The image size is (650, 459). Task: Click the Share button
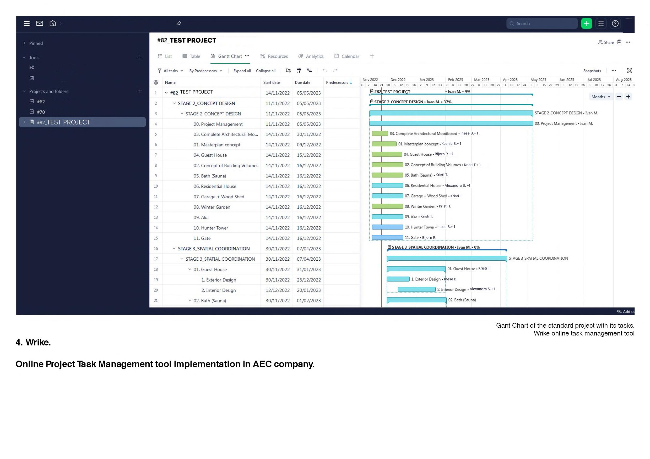(606, 42)
